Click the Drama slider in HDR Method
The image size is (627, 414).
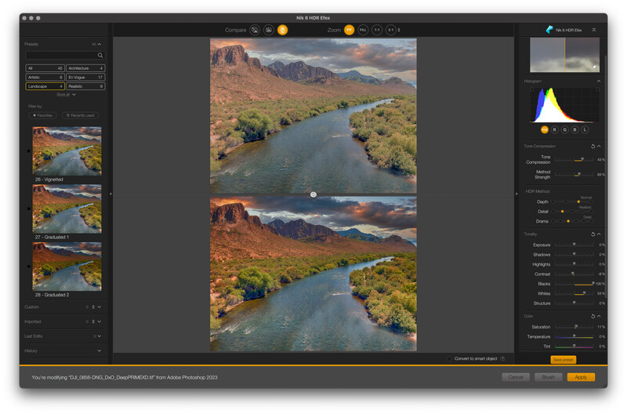coord(572,221)
